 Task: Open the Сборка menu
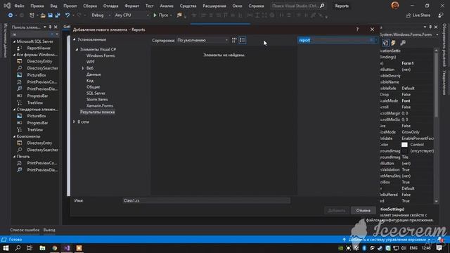click(90, 6)
